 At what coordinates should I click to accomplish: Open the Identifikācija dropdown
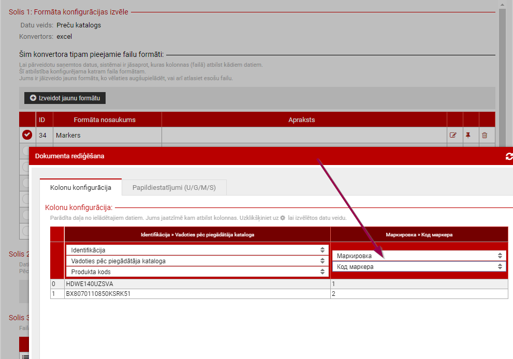tap(197, 250)
